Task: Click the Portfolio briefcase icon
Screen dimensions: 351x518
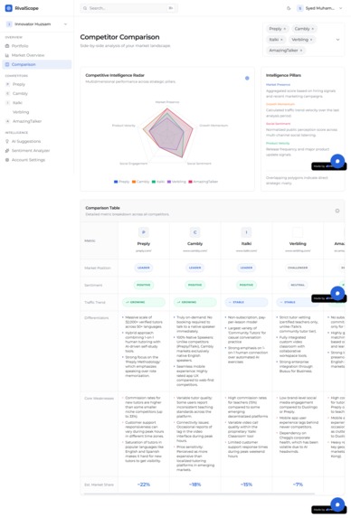Action: click(7, 46)
